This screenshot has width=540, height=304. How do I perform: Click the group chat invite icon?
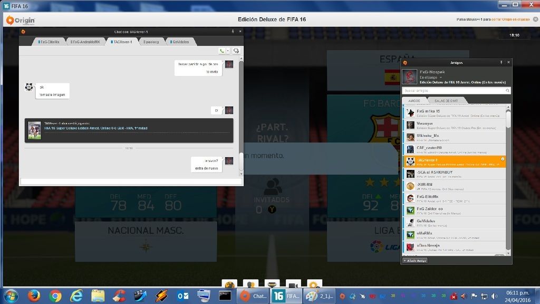pos(236,51)
